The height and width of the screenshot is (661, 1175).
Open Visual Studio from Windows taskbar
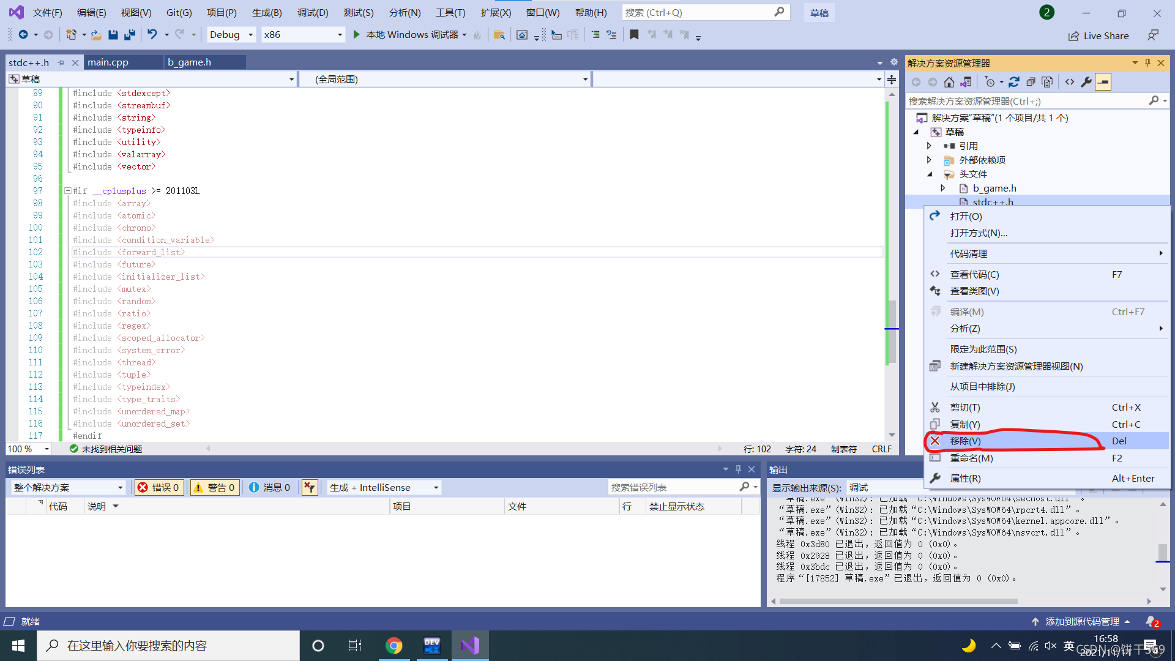470,646
